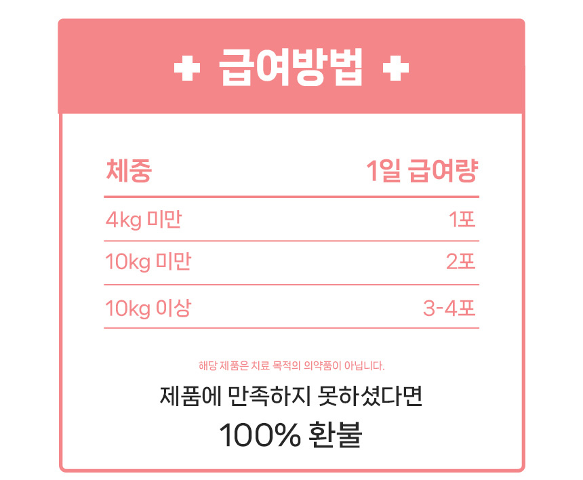
Task: Select the 급여방법 header title
Action: point(291,68)
